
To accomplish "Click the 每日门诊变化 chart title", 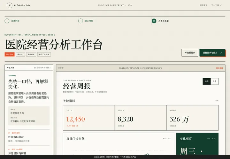I will (x=75, y=139).
